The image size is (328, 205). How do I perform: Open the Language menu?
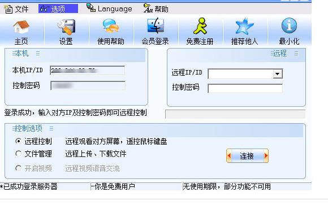tap(109, 9)
